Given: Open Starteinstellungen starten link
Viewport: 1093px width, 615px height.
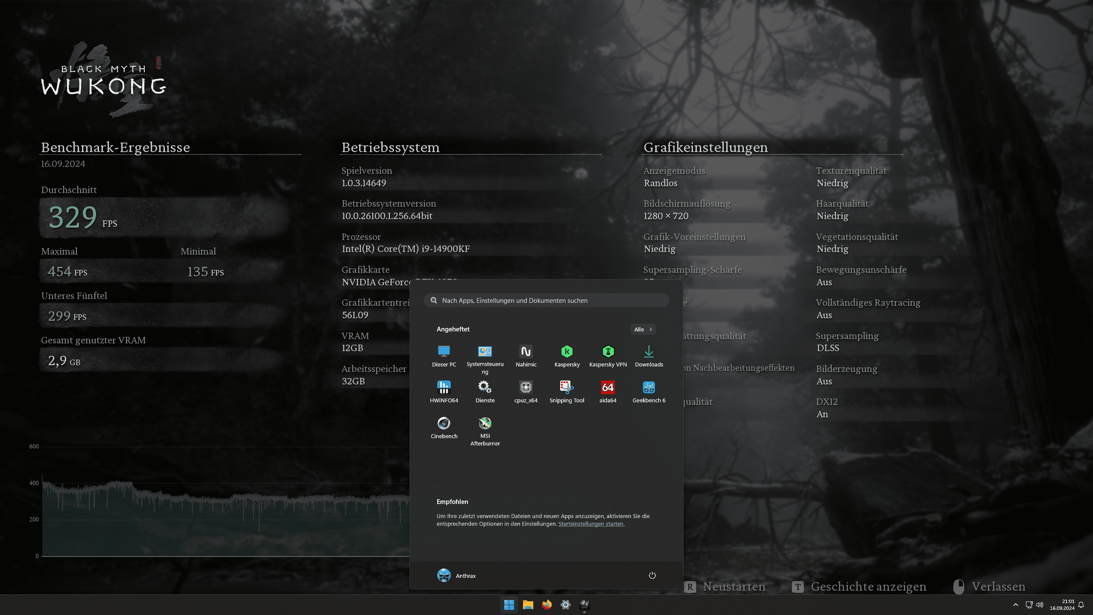Looking at the screenshot, I should pos(591,524).
